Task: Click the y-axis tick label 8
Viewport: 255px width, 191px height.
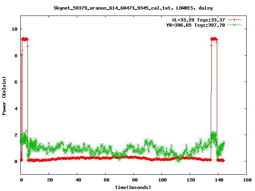Action: [x=16, y=56]
